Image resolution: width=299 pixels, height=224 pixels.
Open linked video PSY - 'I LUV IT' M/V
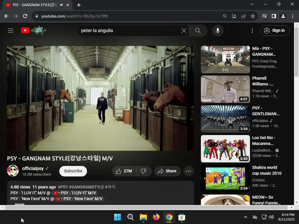[x=75, y=193]
